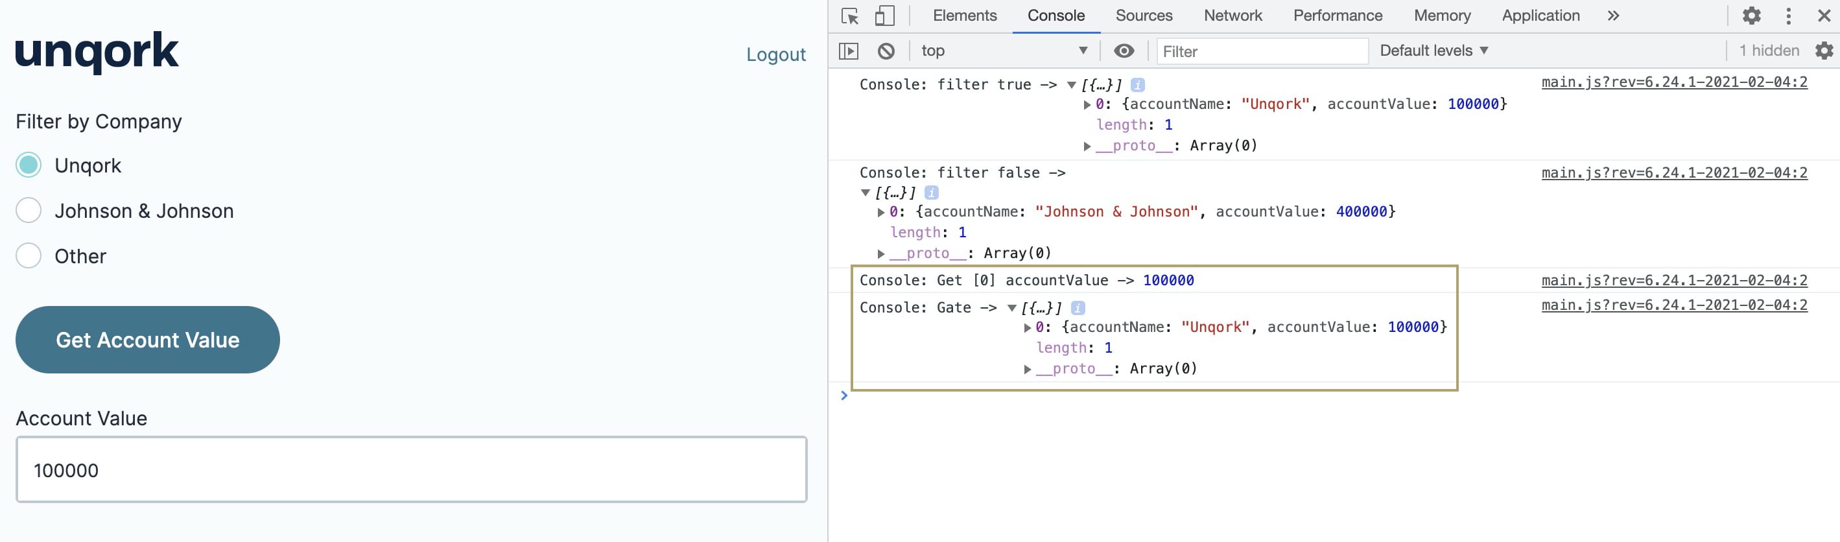Select the Other radio button

(x=29, y=255)
